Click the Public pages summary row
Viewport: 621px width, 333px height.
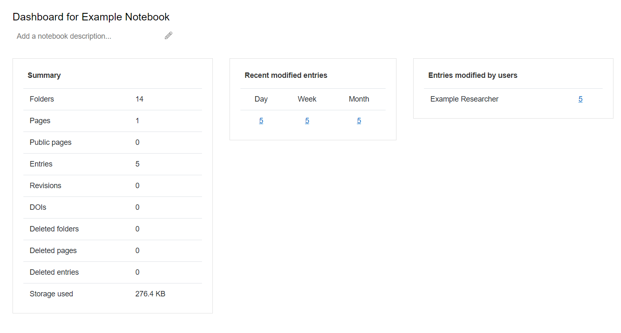(x=113, y=142)
